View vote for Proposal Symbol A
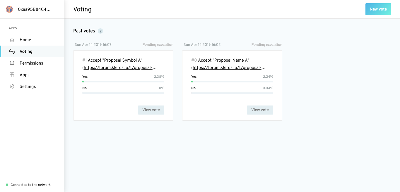The width and height of the screenshot is (400, 192). coord(151,110)
